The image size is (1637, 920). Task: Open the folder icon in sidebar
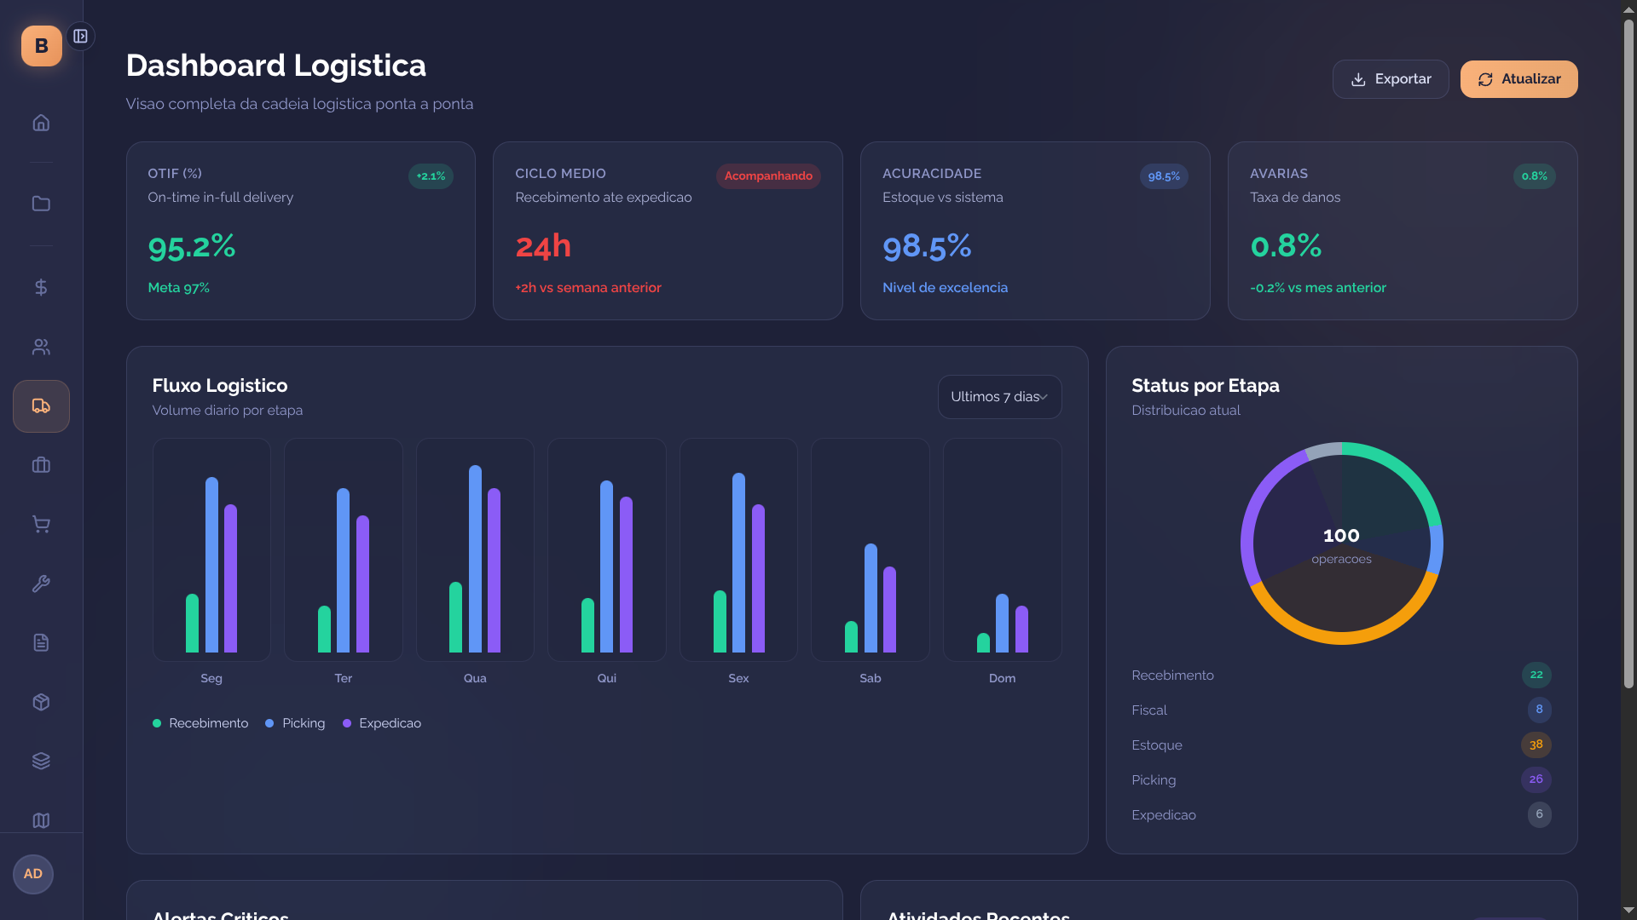click(x=41, y=204)
